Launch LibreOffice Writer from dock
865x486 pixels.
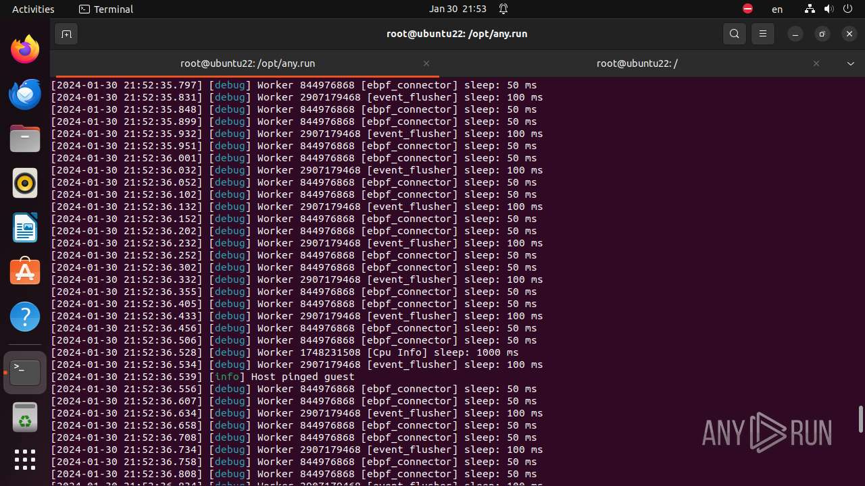click(x=25, y=227)
